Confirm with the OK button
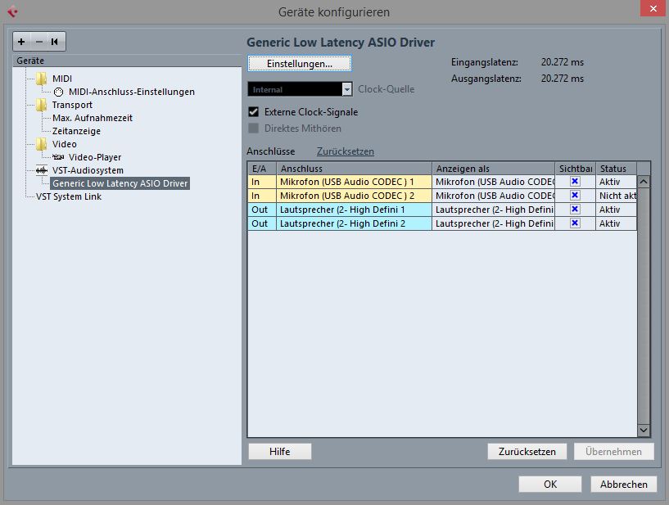The image size is (669, 505). [x=550, y=484]
